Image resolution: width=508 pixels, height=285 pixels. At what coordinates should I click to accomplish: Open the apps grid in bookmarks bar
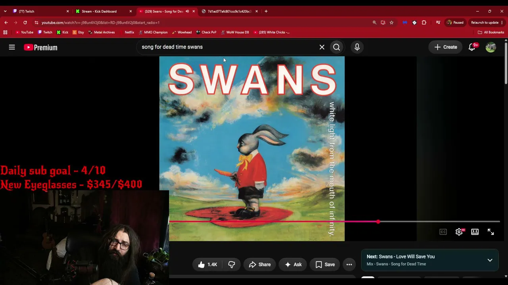coord(6,32)
